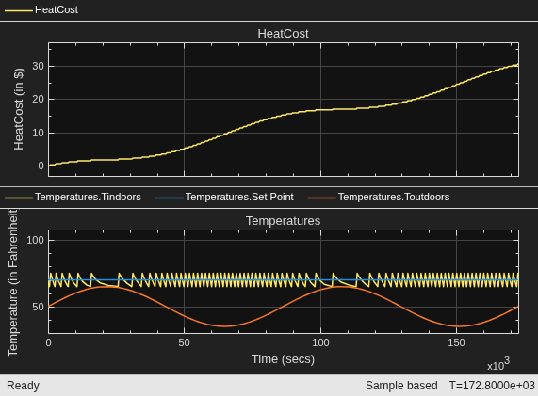Click the yellow HeatCost legend line swatch
Screen dimensions: 538x396
pos(19,10)
